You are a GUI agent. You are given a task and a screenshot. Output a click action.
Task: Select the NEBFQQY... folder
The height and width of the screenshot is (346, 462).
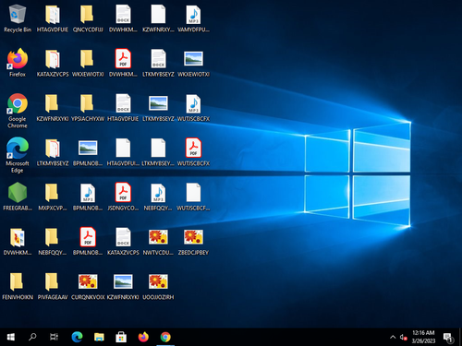pos(53,241)
